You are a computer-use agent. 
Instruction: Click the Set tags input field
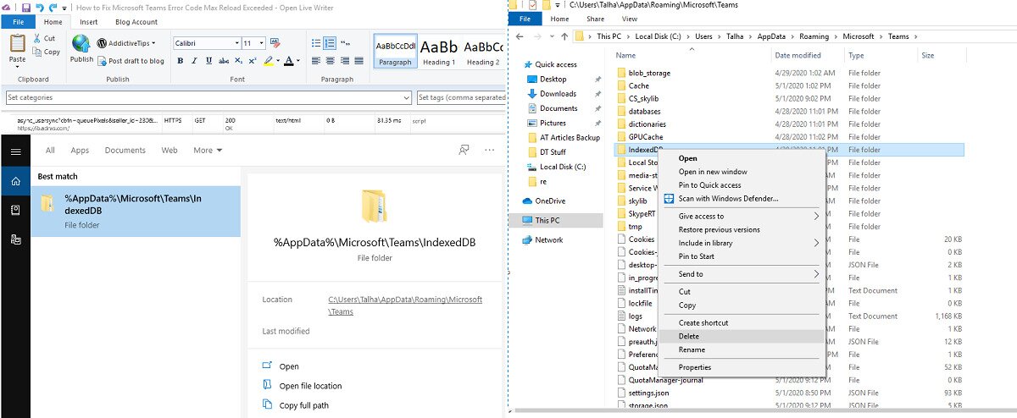[x=463, y=97]
